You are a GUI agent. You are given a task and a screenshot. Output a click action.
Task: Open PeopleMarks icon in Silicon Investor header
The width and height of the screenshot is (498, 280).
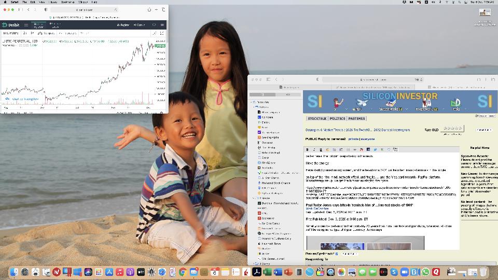(426, 102)
